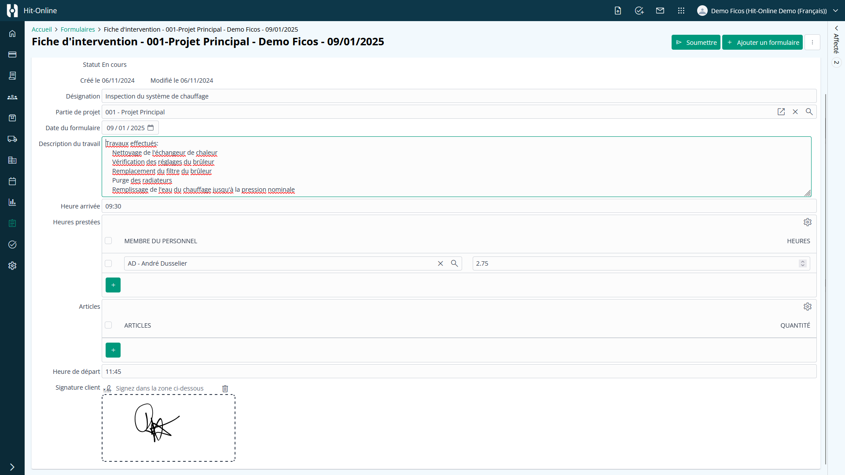Click the page vertical scrollbar
Image resolution: width=845 pixels, height=475 pixels.
[826, 279]
